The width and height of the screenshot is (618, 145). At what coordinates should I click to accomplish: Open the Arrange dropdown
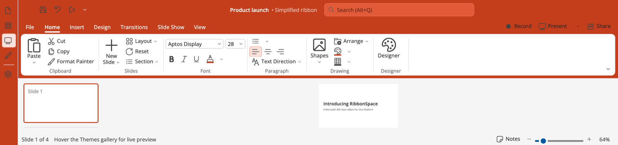coord(351,41)
